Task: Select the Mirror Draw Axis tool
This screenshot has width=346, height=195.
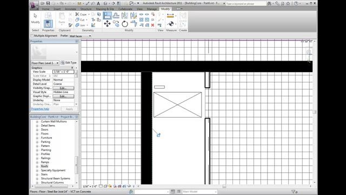Action: point(134,16)
